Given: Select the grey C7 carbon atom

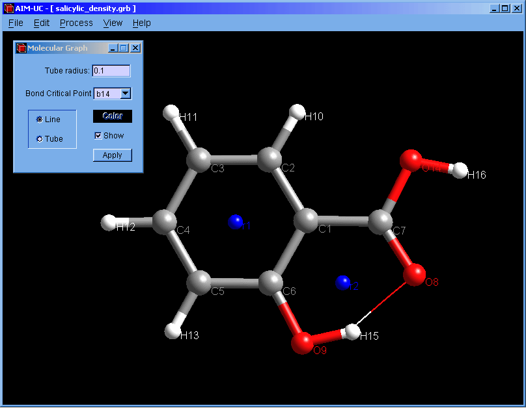Looking at the screenshot, I should [x=381, y=222].
